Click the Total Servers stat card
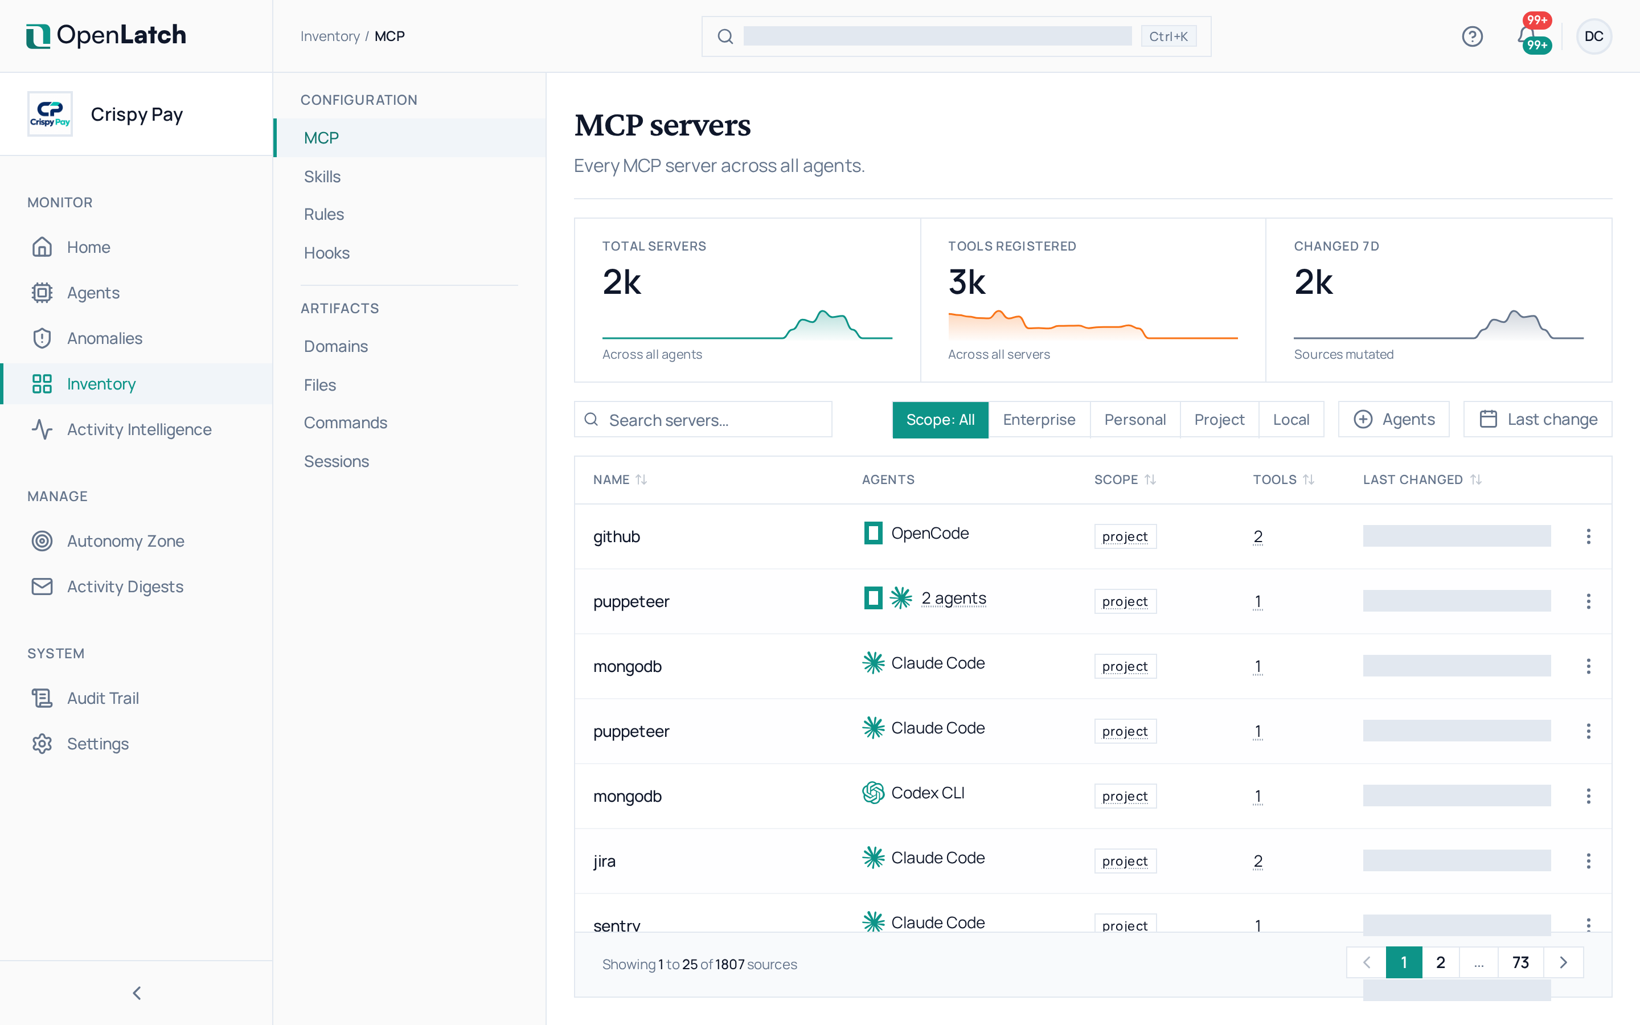Image resolution: width=1640 pixels, height=1025 pixels. coord(747,300)
